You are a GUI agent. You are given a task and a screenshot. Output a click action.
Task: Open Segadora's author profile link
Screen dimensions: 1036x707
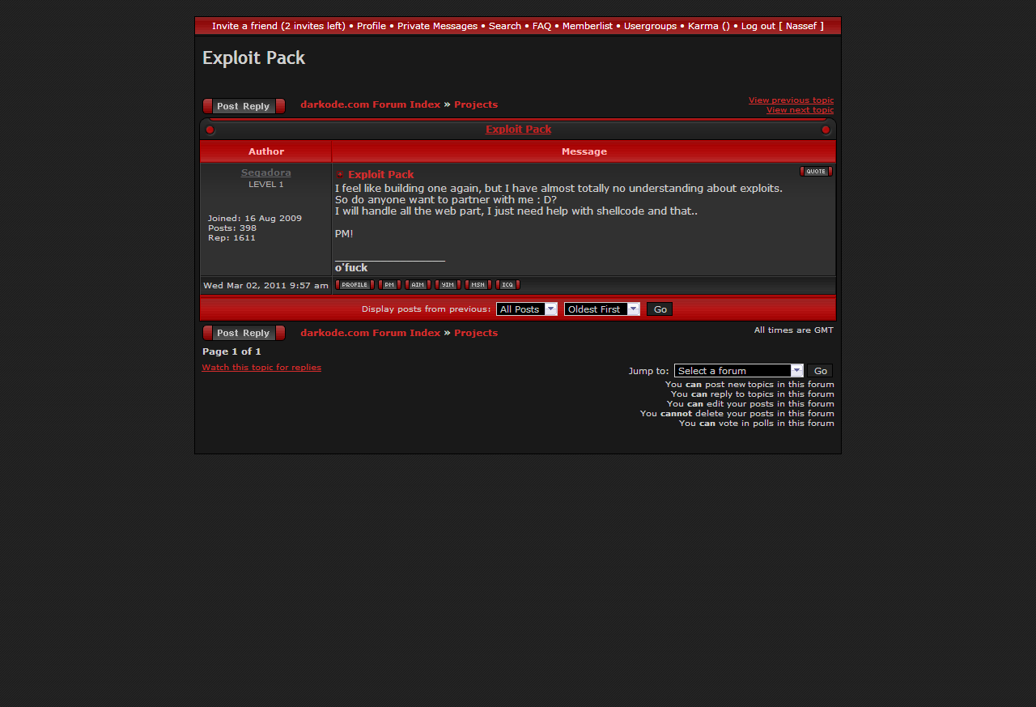(265, 172)
